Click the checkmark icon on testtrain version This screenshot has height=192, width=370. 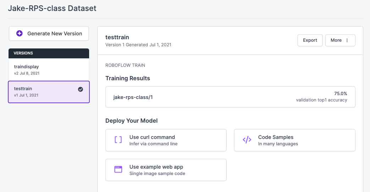[x=81, y=89]
